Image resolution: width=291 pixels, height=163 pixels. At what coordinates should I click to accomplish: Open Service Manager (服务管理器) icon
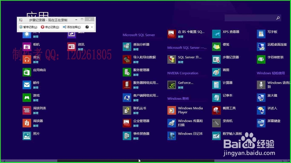(127, 72)
